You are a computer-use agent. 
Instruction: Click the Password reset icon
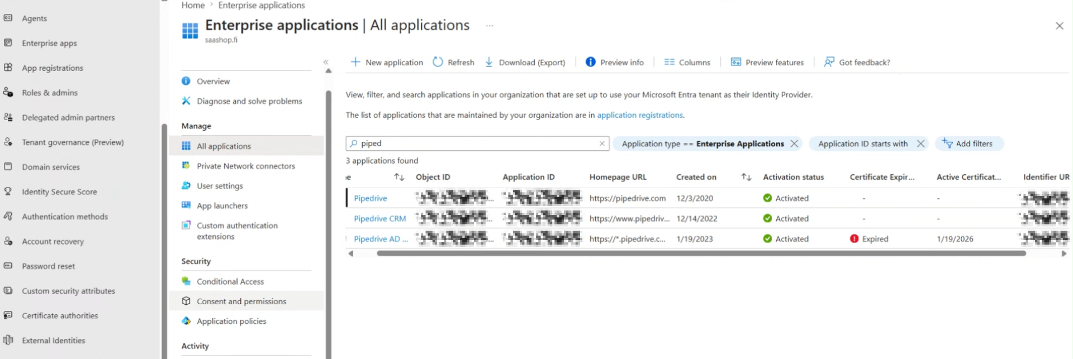pos(8,266)
